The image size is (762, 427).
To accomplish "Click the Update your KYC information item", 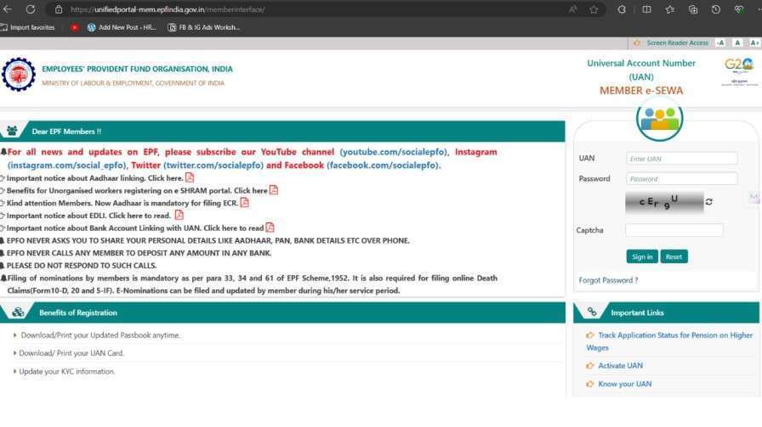I will coord(67,372).
